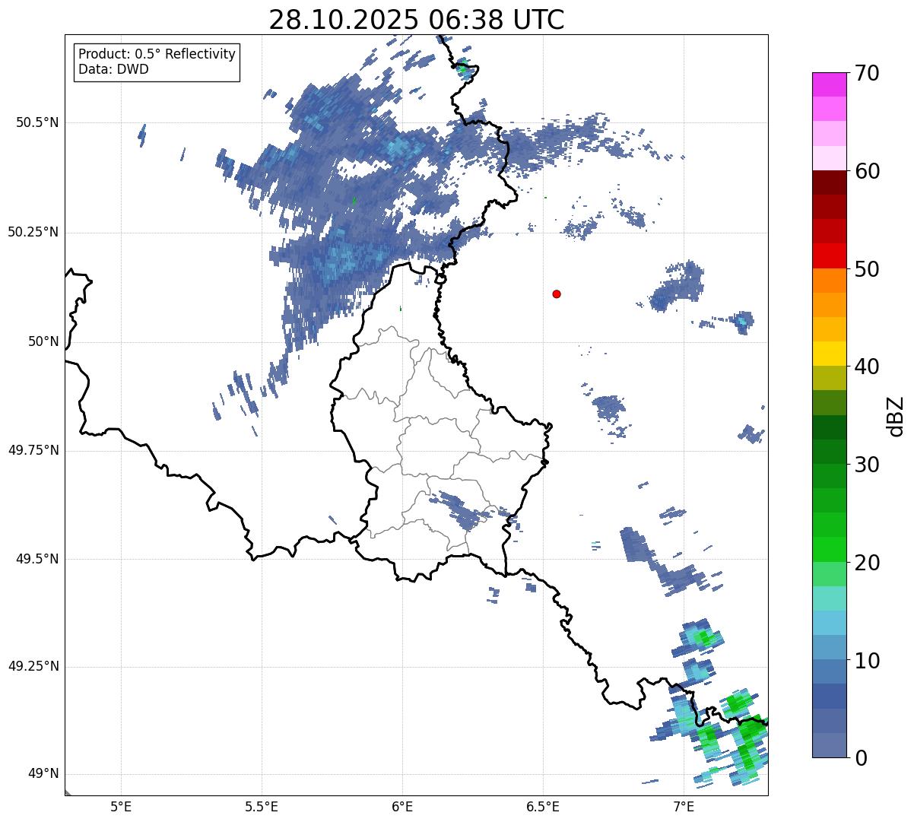
Task: Click the 5.5°E longitude label
Action: click(x=262, y=806)
